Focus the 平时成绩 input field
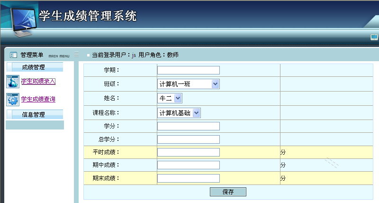Screen dimensions: 379x203 point(188,152)
